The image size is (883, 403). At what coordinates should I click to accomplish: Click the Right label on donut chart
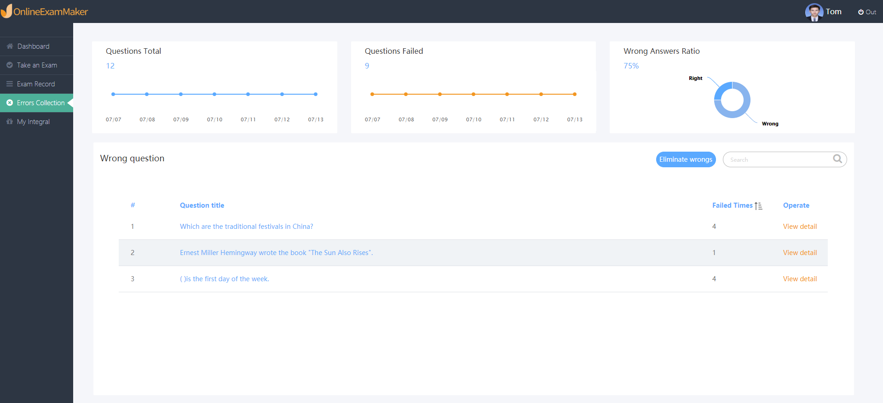695,78
